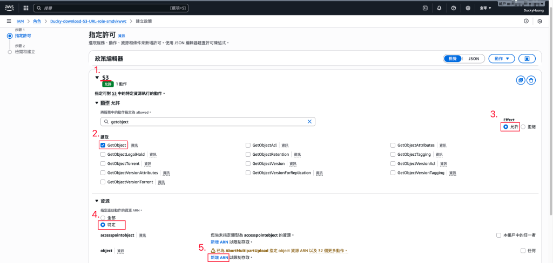
Task: Open 資訊 link next to GetObject
Action: (x=134, y=146)
